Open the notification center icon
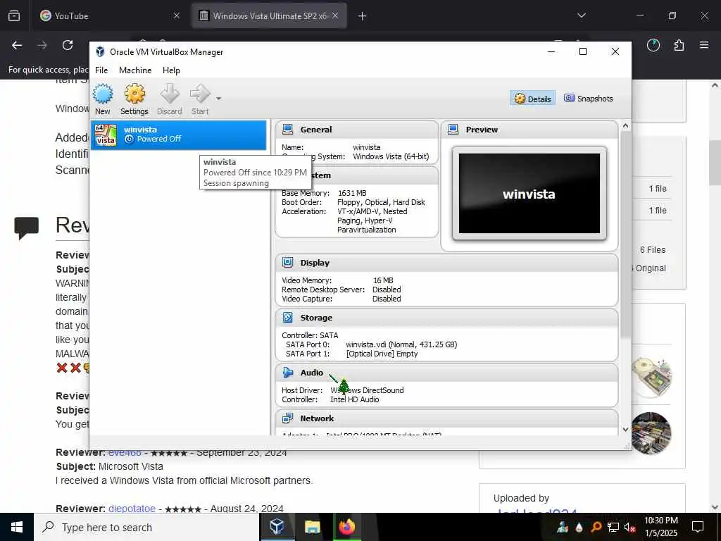The image size is (721, 541). (x=698, y=527)
